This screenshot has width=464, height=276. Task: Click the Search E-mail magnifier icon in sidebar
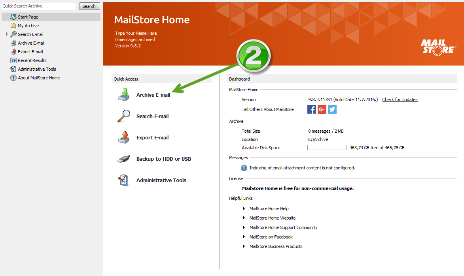(13, 34)
